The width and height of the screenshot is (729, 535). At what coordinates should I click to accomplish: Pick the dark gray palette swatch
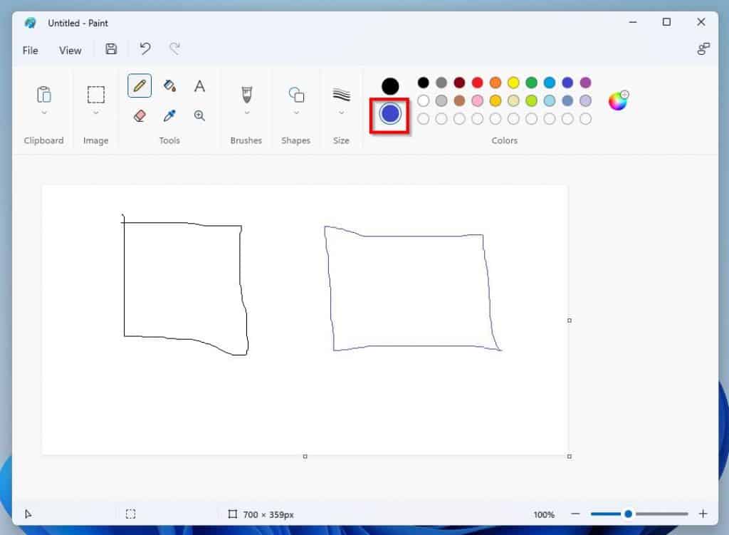pyautogui.click(x=441, y=83)
